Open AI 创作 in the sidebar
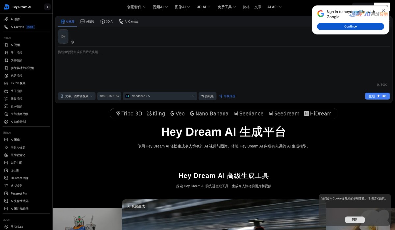 point(26,19)
